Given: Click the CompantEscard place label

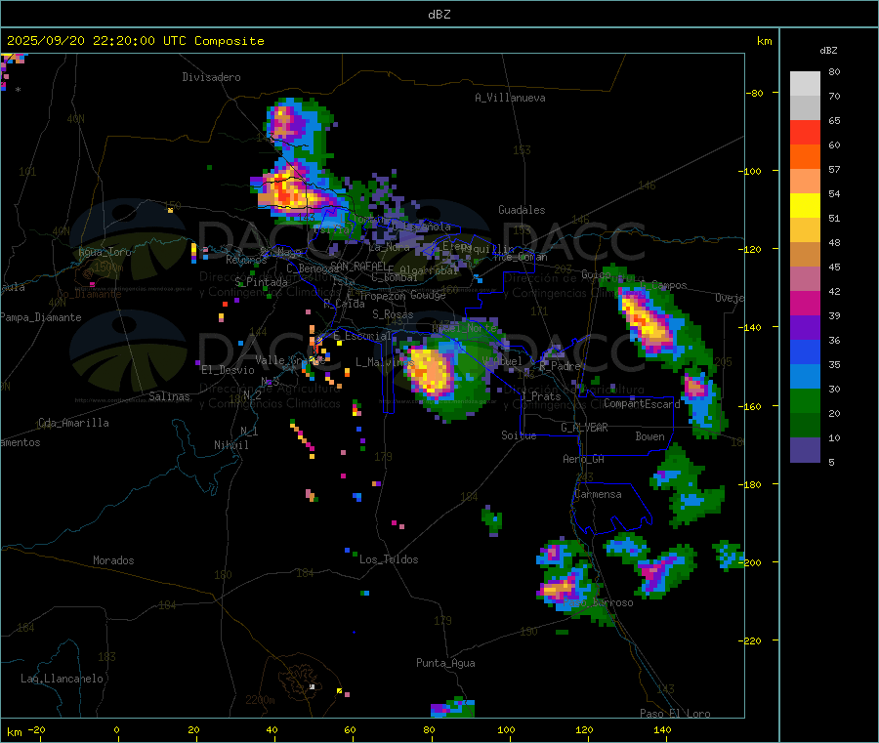Looking at the screenshot, I should click(x=642, y=404).
